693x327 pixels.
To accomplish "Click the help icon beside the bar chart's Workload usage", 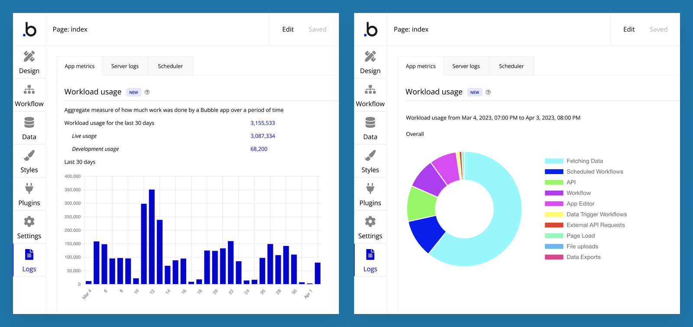I will click(147, 92).
